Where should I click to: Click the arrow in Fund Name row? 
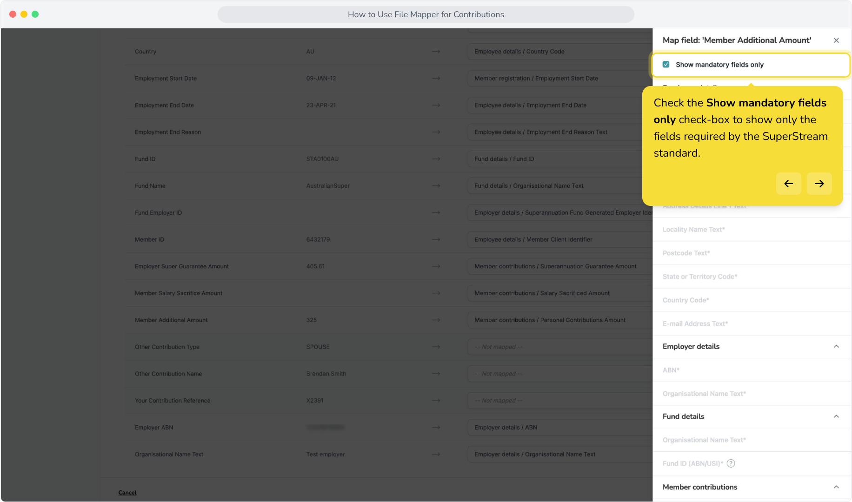(x=436, y=186)
